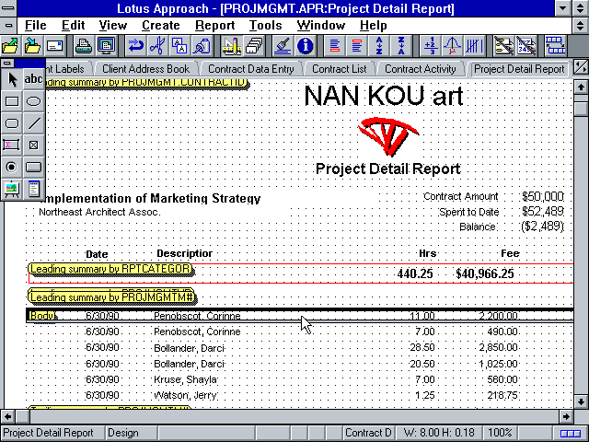Open the Help menu

373,26
